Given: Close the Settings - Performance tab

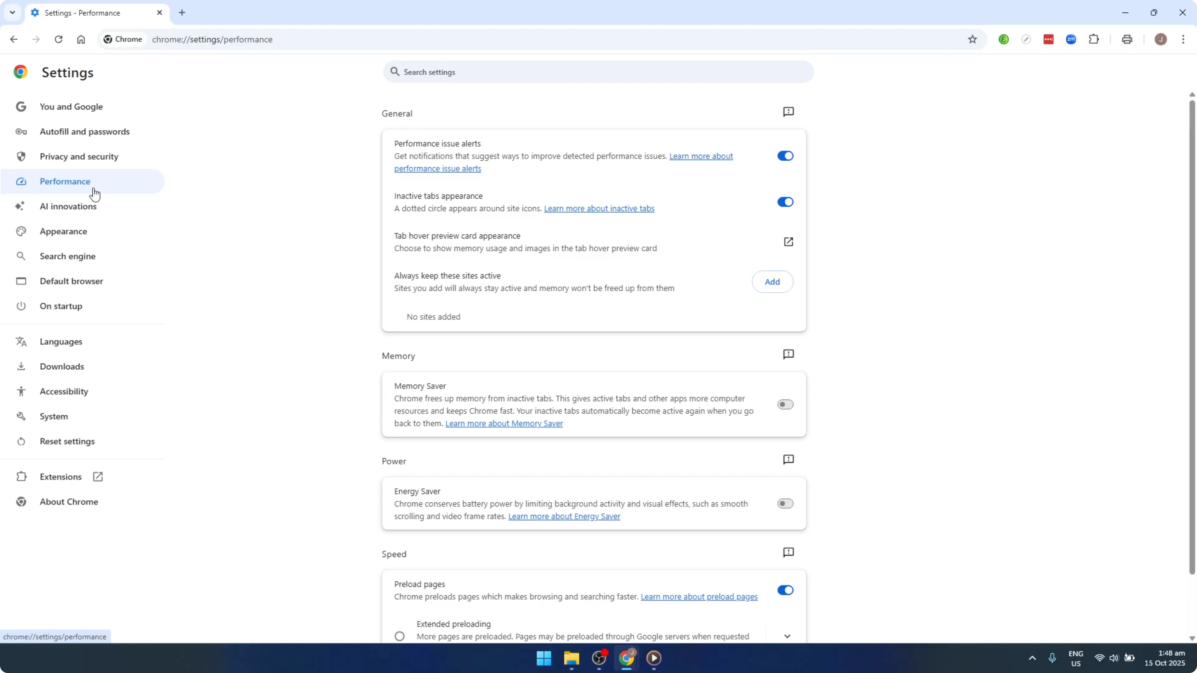Looking at the screenshot, I should pyautogui.click(x=159, y=13).
